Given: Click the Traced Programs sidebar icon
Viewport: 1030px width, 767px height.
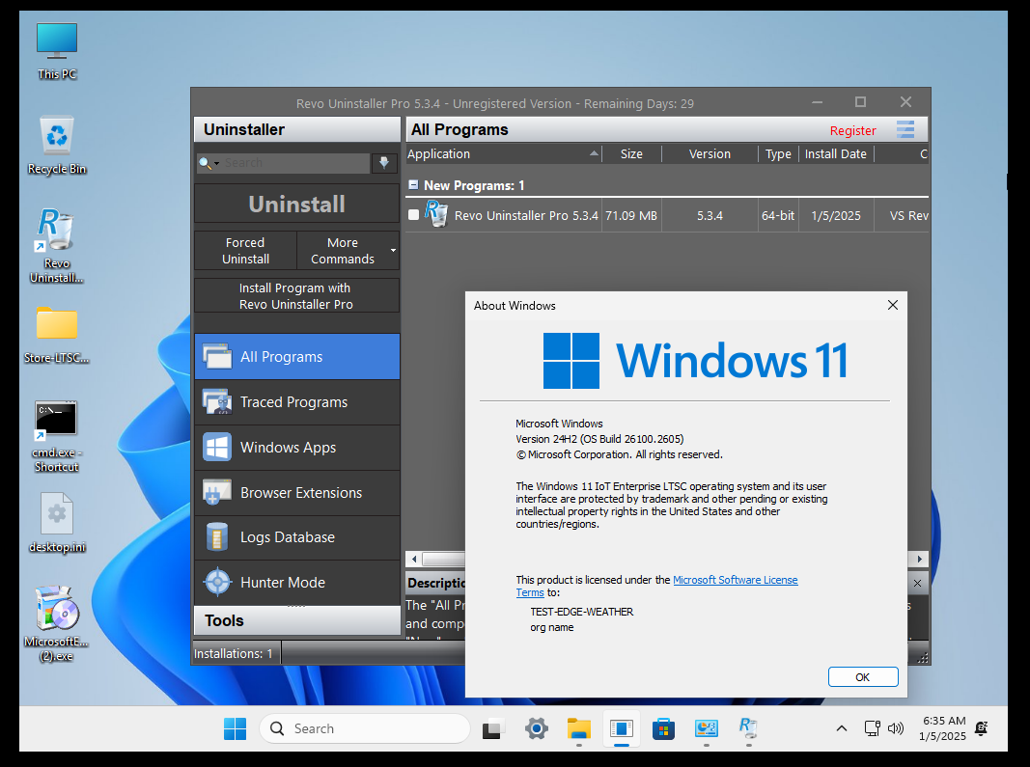Looking at the screenshot, I should click(217, 402).
